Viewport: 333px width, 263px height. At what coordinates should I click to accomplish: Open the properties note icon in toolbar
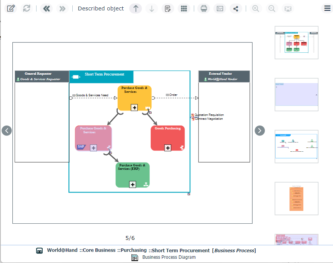coord(168,8)
